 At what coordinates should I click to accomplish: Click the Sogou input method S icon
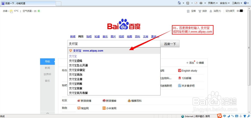(x=220, y=116)
